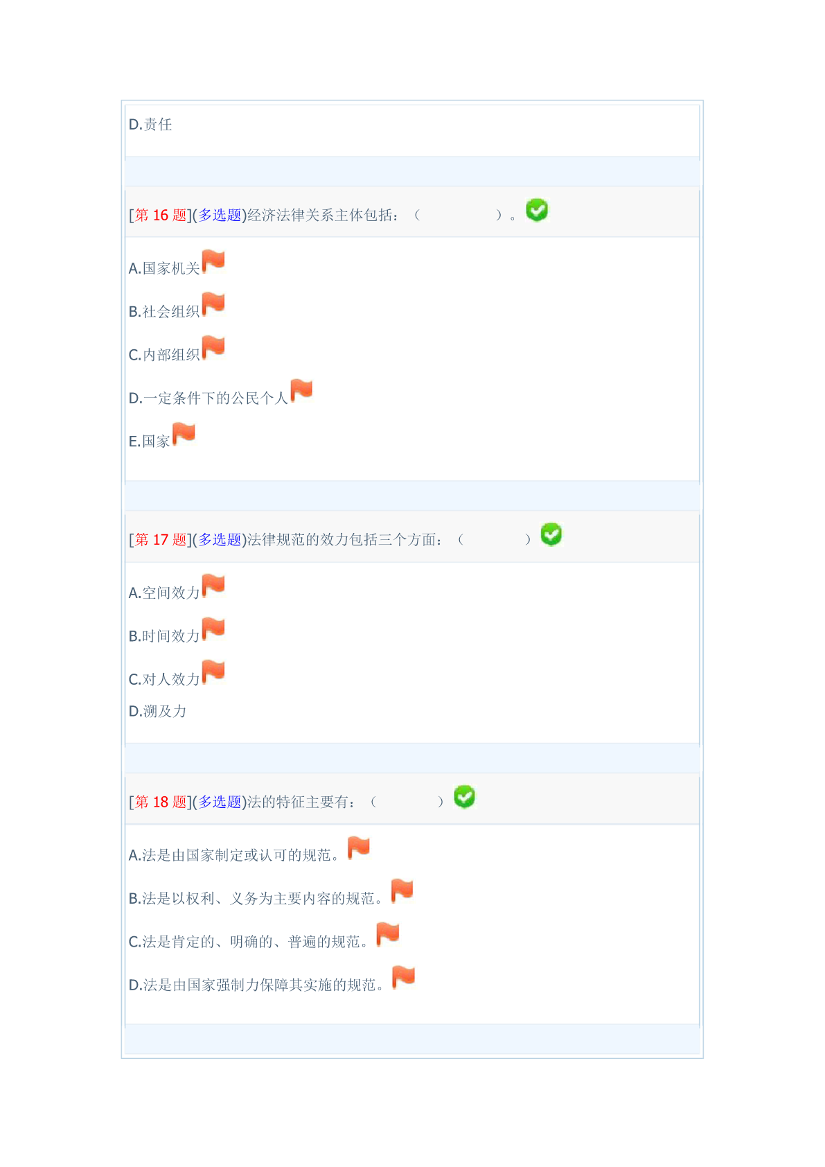
Task: Click the green checkmark on question 18
Action: [464, 797]
